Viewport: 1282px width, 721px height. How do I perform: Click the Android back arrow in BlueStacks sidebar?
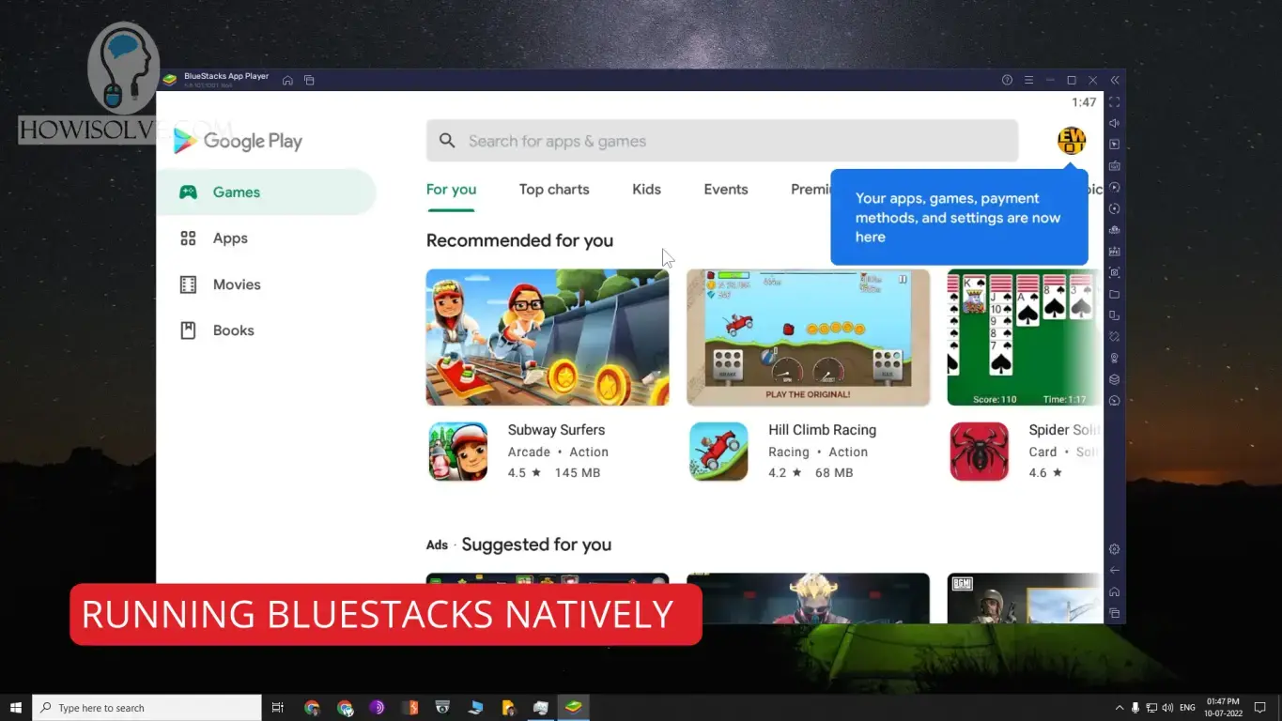click(1115, 570)
